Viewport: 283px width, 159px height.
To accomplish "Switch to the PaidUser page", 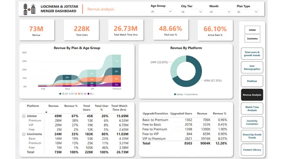I will [x=252, y=81].
